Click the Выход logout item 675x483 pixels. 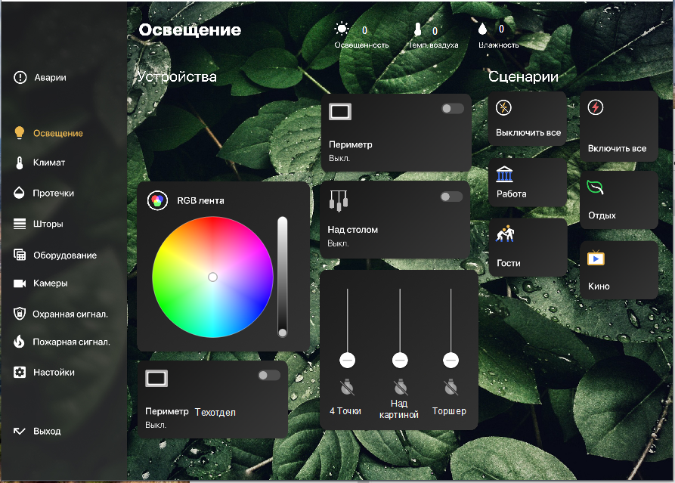tap(46, 431)
